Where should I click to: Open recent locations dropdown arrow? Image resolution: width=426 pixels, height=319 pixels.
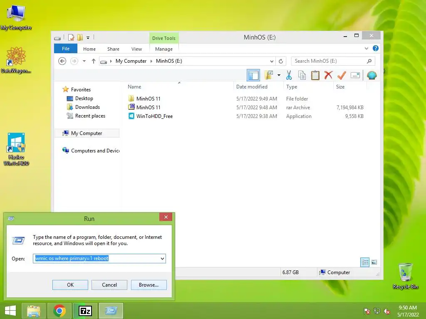pos(84,61)
